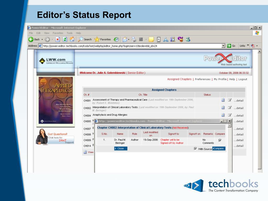The image size is (268, 201).
Task: Click the PDF icon beside Links
Action: click(253, 46)
